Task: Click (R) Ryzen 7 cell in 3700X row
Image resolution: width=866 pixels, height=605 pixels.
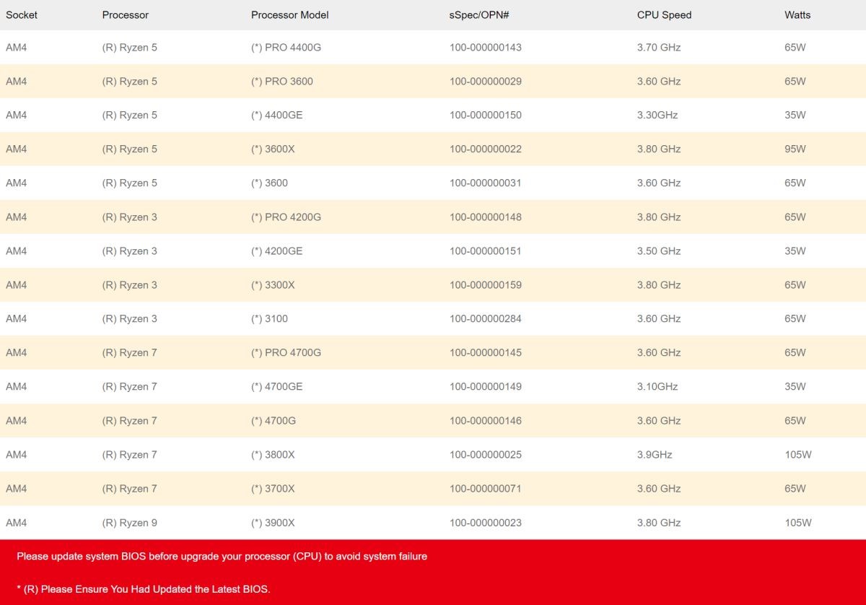Action: [x=130, y=489]
